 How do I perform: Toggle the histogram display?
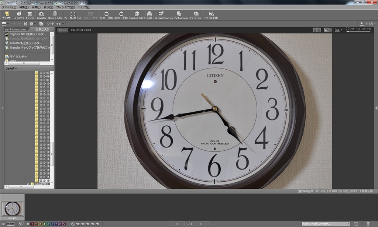(326, 30)
